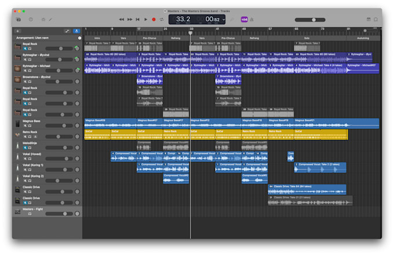Toggle the Metronome button

[x=252, y=20]
